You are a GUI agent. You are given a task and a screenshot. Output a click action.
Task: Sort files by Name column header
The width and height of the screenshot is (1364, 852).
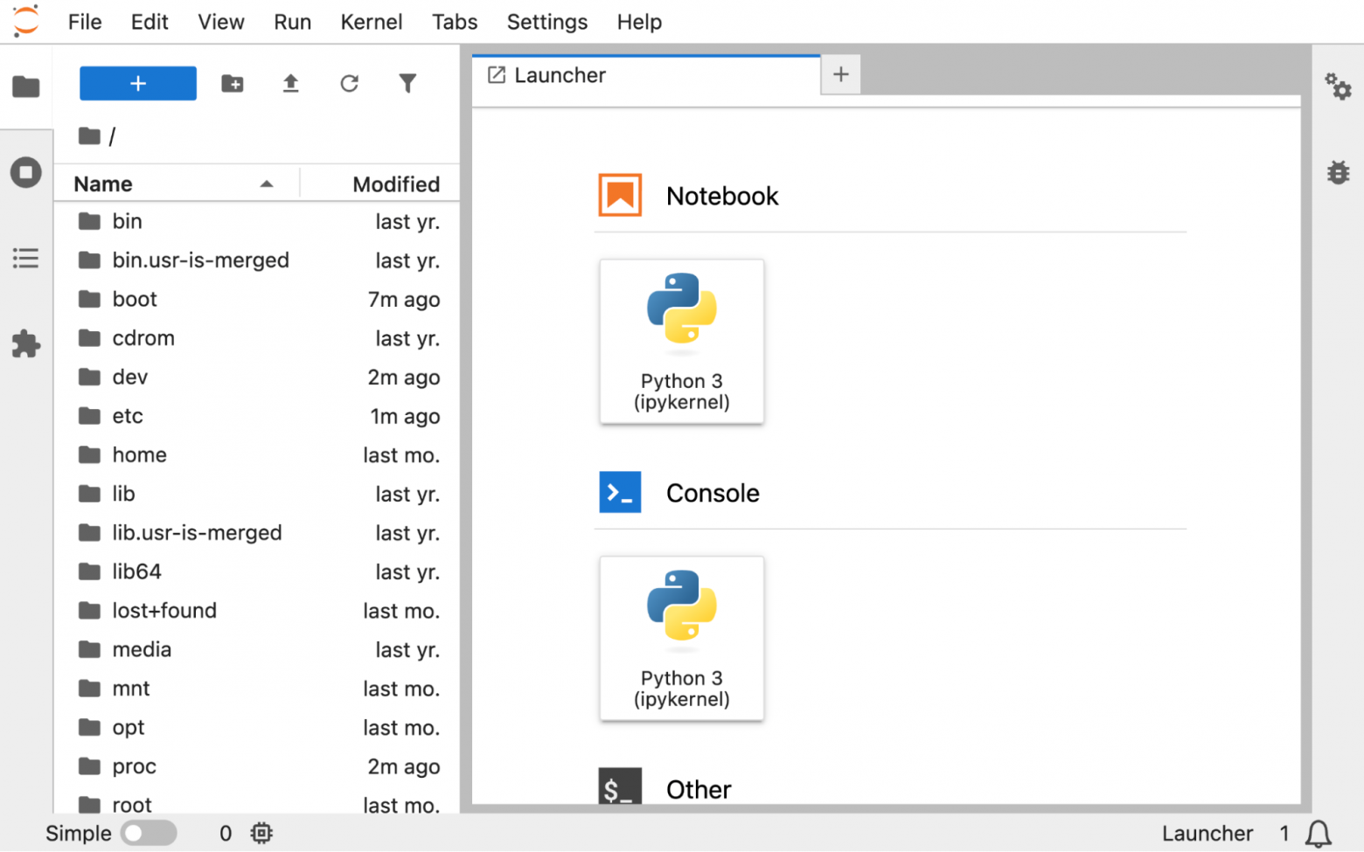coord(103,184)
